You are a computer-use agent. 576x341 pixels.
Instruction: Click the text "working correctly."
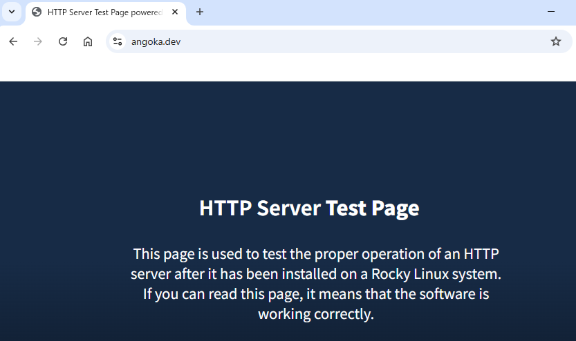click(315, 313)
